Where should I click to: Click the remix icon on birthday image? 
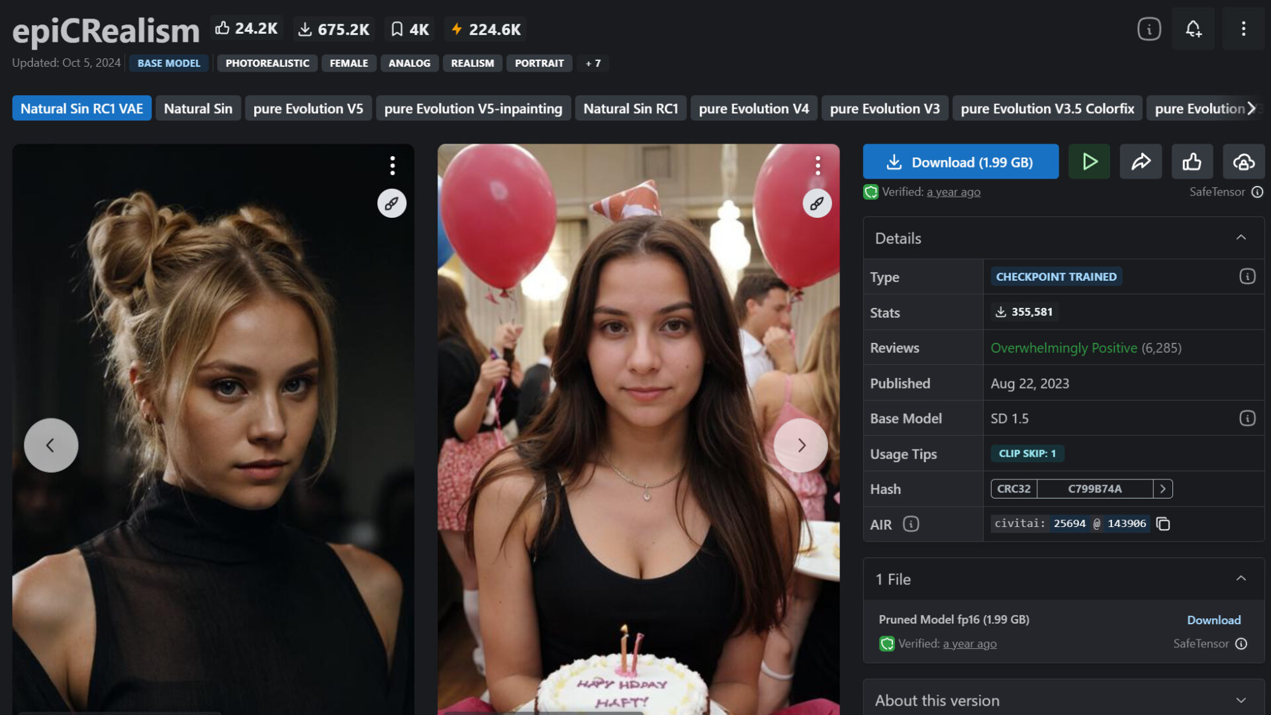point(817,203)
